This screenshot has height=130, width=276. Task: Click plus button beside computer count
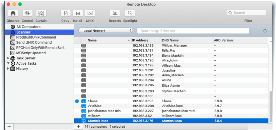pyautogui.click(x=79, y=127)
